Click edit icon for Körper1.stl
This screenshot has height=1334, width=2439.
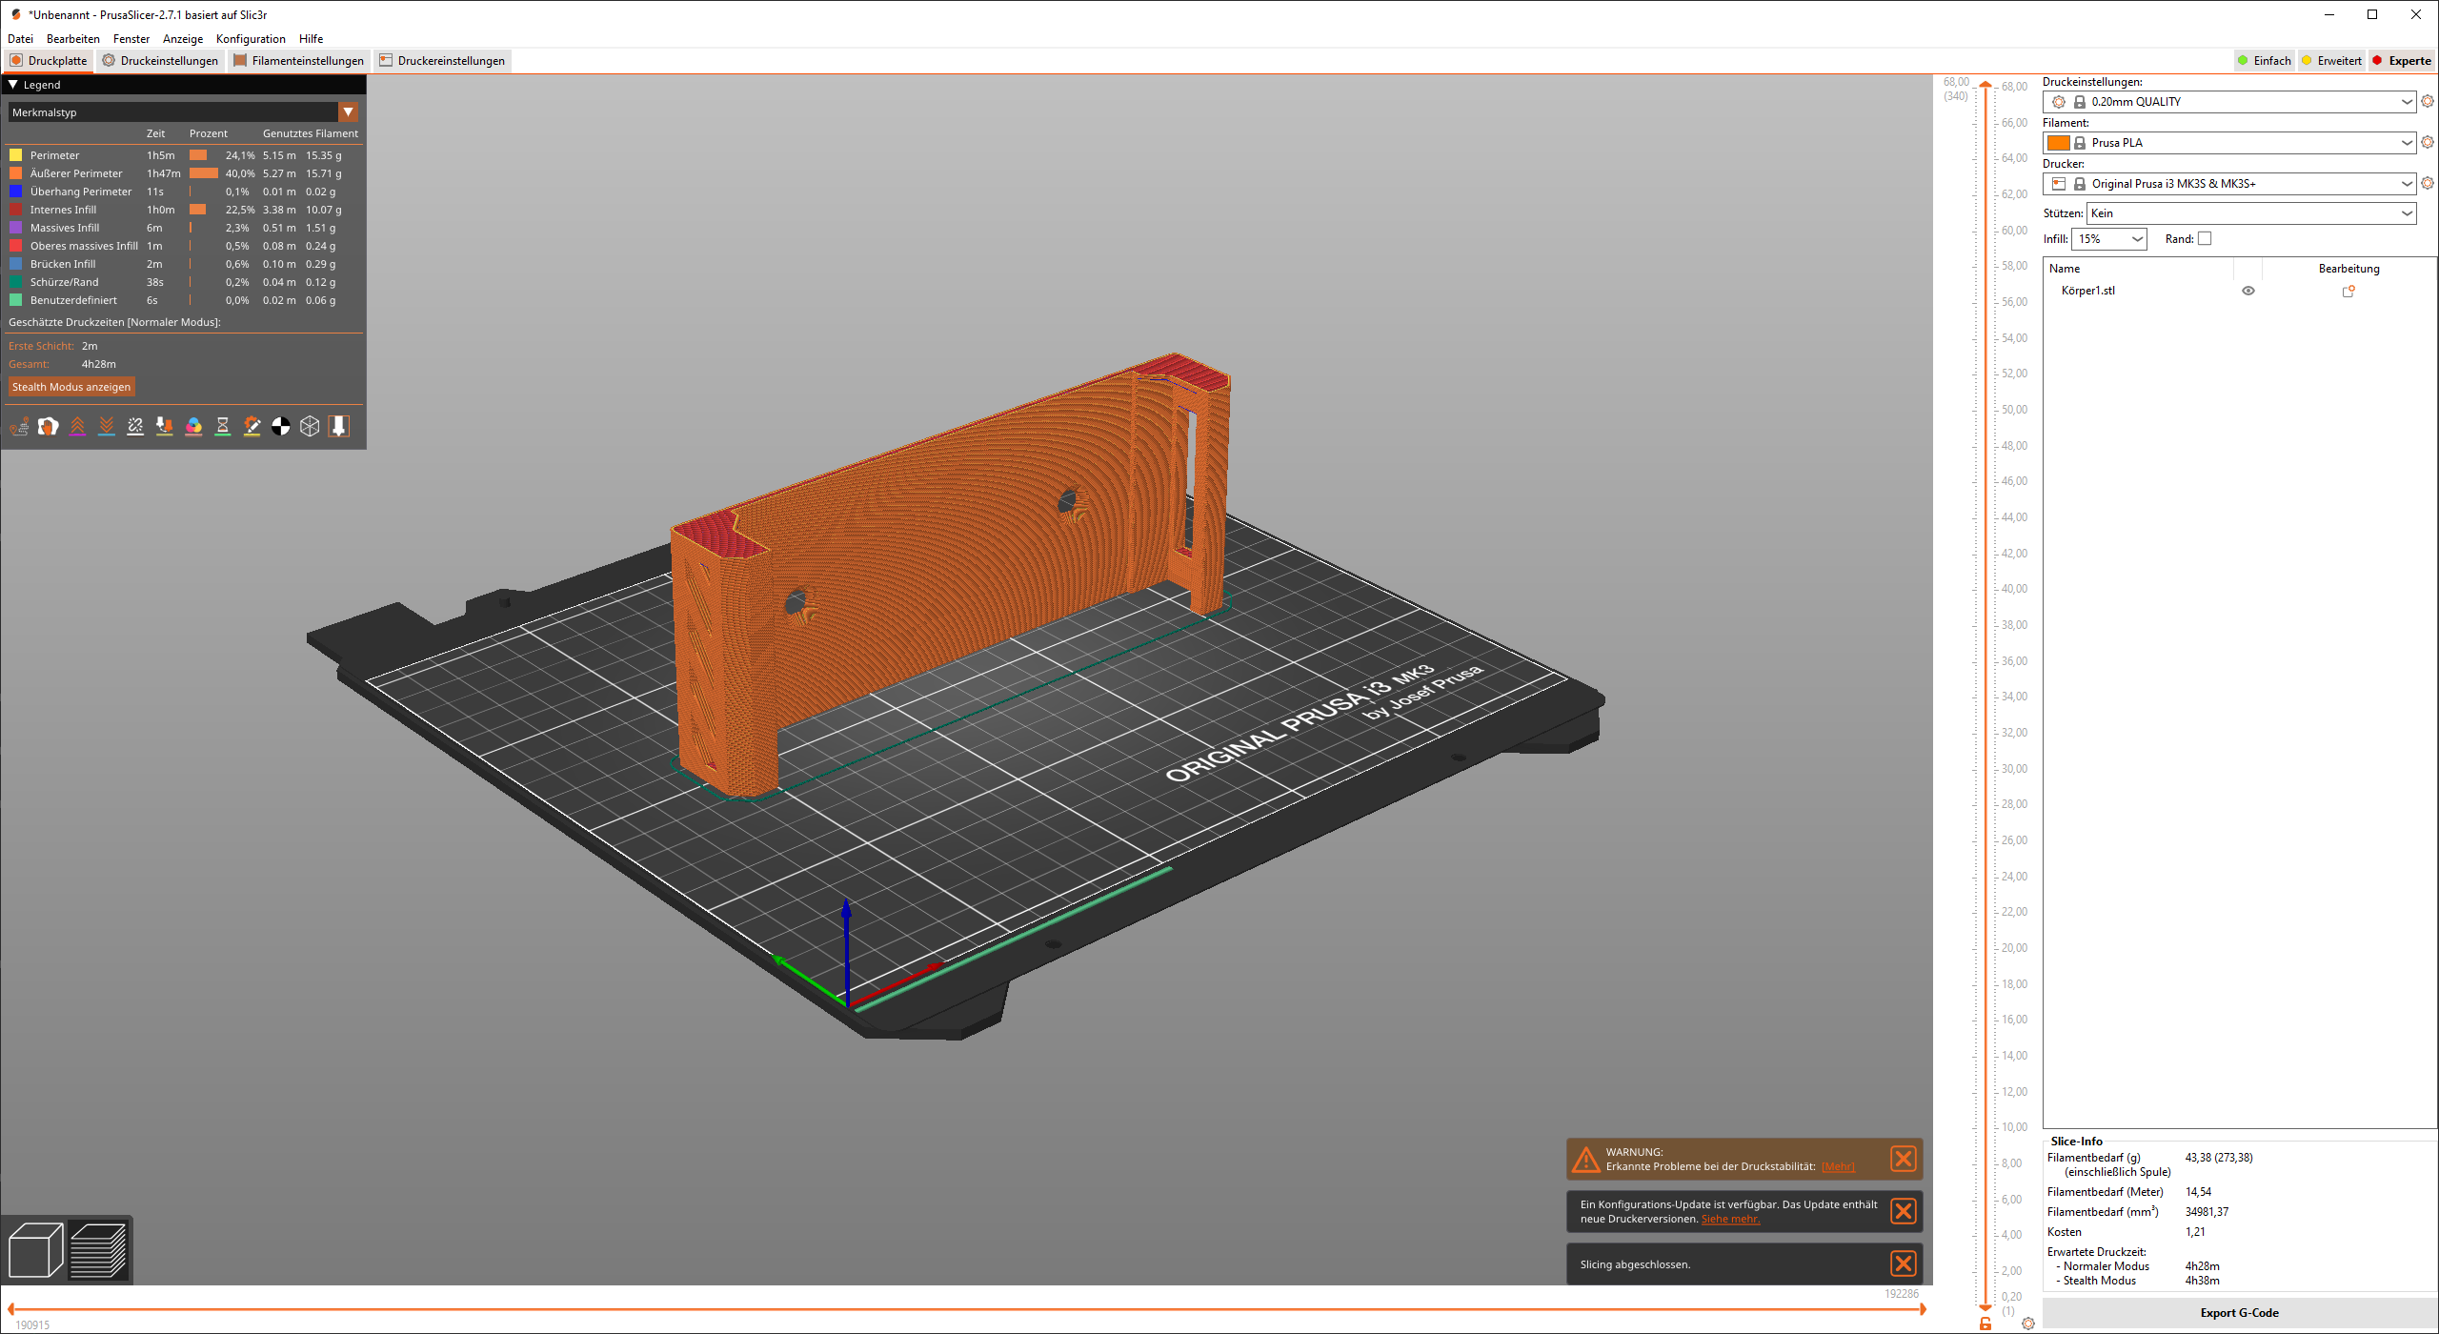point(2348,292)
